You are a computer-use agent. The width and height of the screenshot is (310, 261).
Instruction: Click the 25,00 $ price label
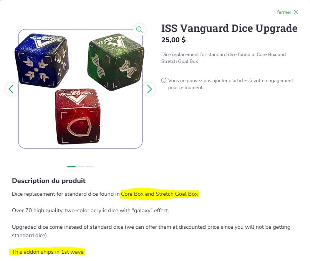[x=173, y=40]
